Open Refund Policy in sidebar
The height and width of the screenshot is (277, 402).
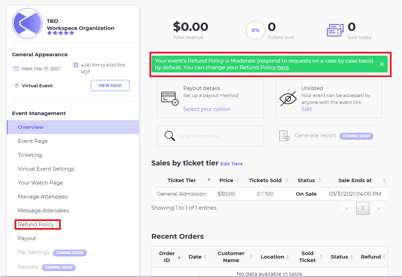(x=36, y=225)
